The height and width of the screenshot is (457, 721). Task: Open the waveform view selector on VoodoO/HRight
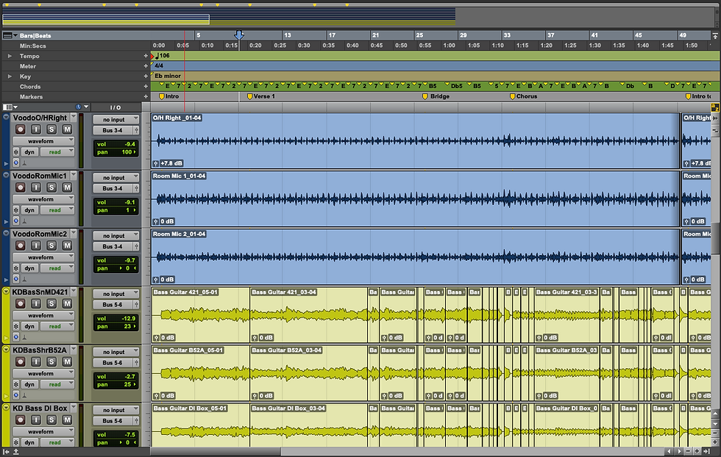pos(43,141)
